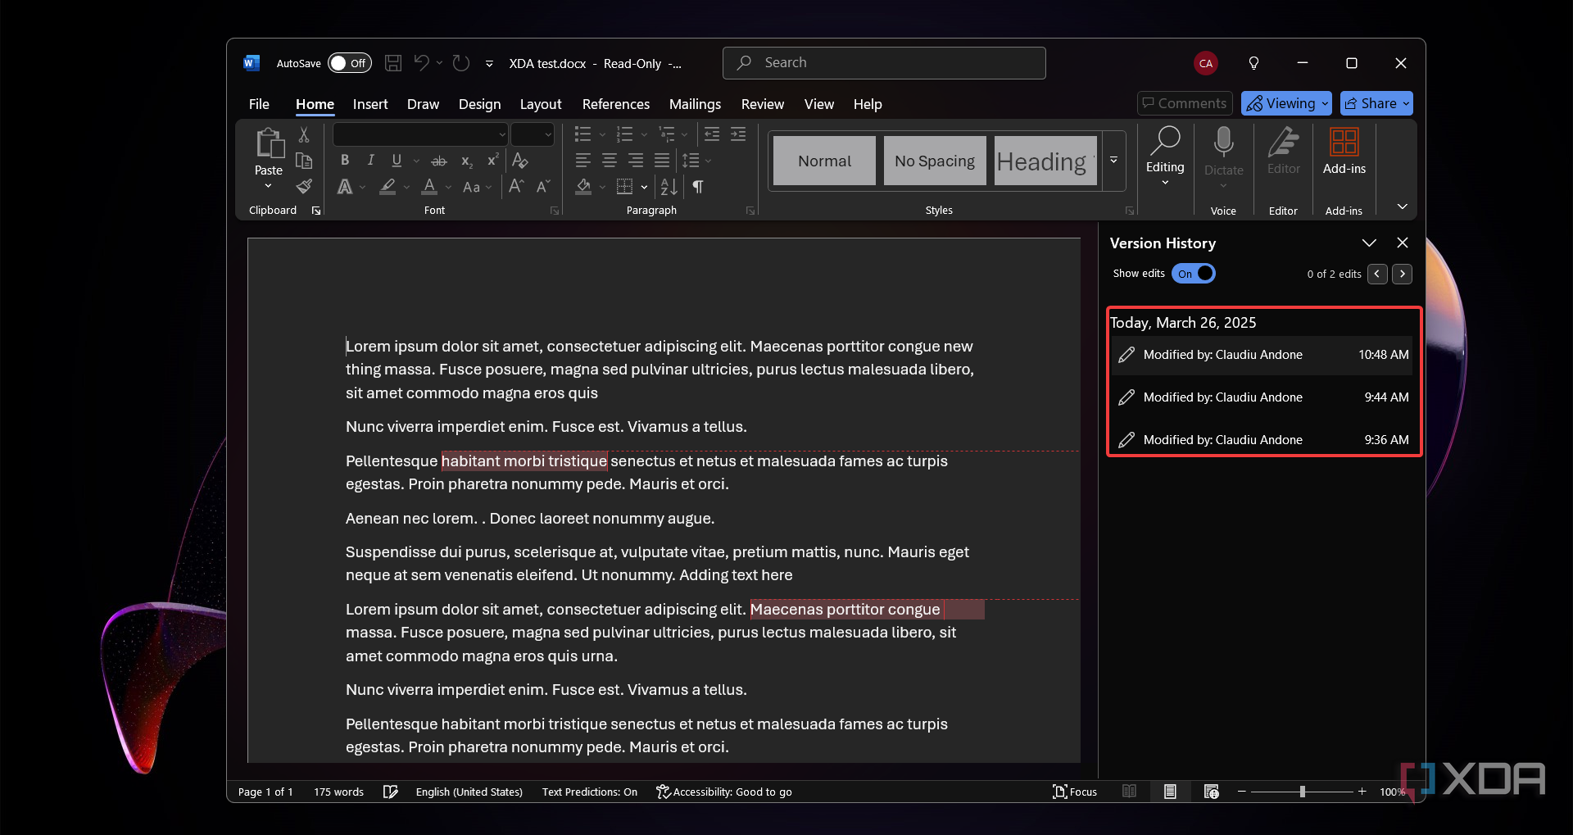
Task: Expand the Styles gallery
Action: coord(1114,161)
